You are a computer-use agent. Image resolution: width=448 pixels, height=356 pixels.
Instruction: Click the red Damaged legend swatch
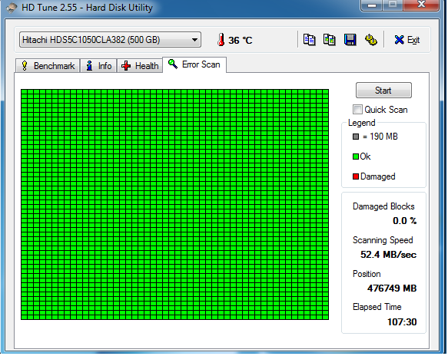(356, 176)
